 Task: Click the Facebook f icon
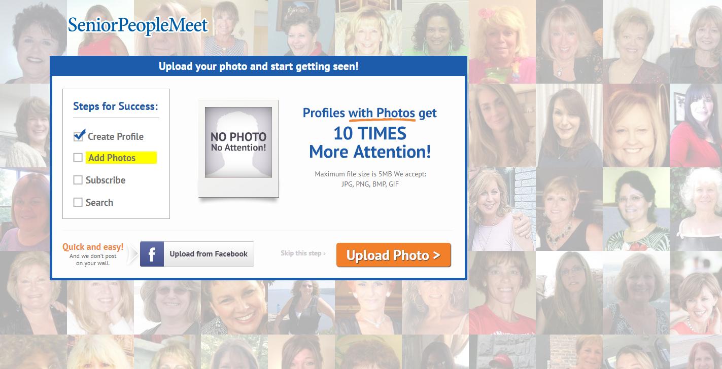pyautogui.click(x=152, y=254)
